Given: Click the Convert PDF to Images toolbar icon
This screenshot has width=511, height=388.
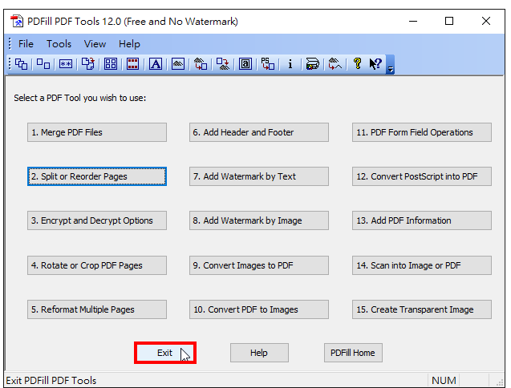Looking at the screenshot, I should click(223, 64).
